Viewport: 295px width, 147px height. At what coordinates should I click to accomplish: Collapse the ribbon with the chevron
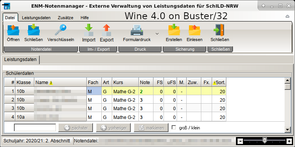287,17
